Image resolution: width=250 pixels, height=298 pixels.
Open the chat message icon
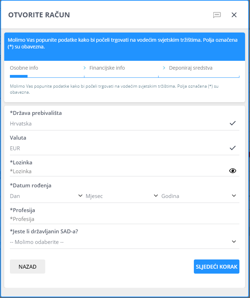click(217, 15)
